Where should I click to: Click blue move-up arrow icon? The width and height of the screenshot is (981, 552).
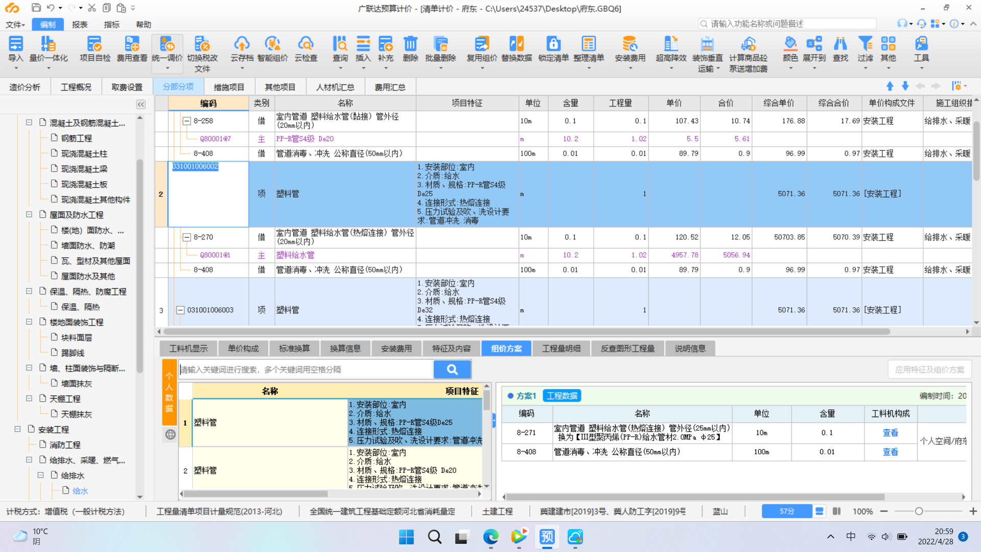click(890, 86)
